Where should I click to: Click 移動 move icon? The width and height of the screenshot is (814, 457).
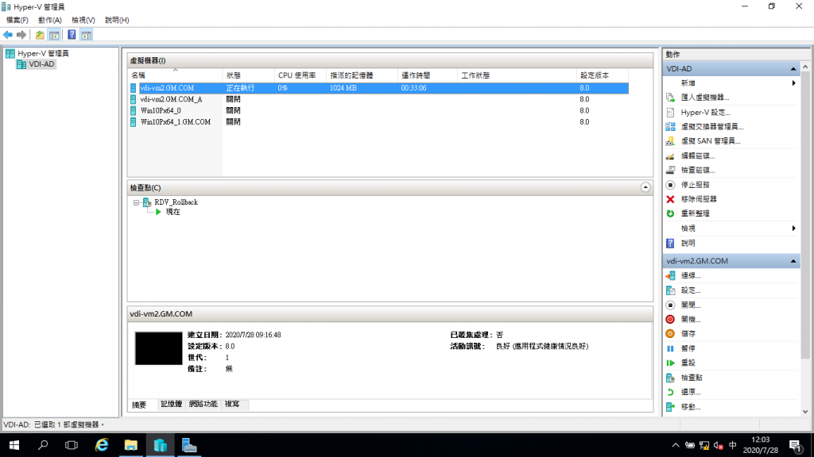point(670,407)
